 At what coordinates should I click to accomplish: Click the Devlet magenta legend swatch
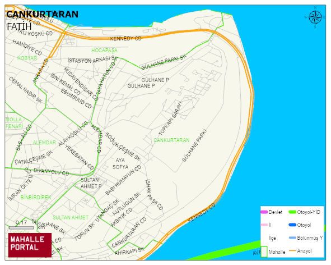(x=264, y=212)
